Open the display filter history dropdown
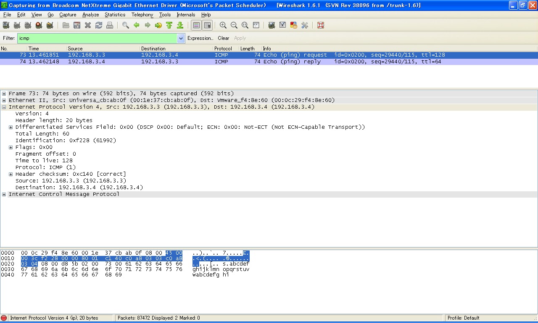This screenshot has height=323, width=538. [181, 38]
